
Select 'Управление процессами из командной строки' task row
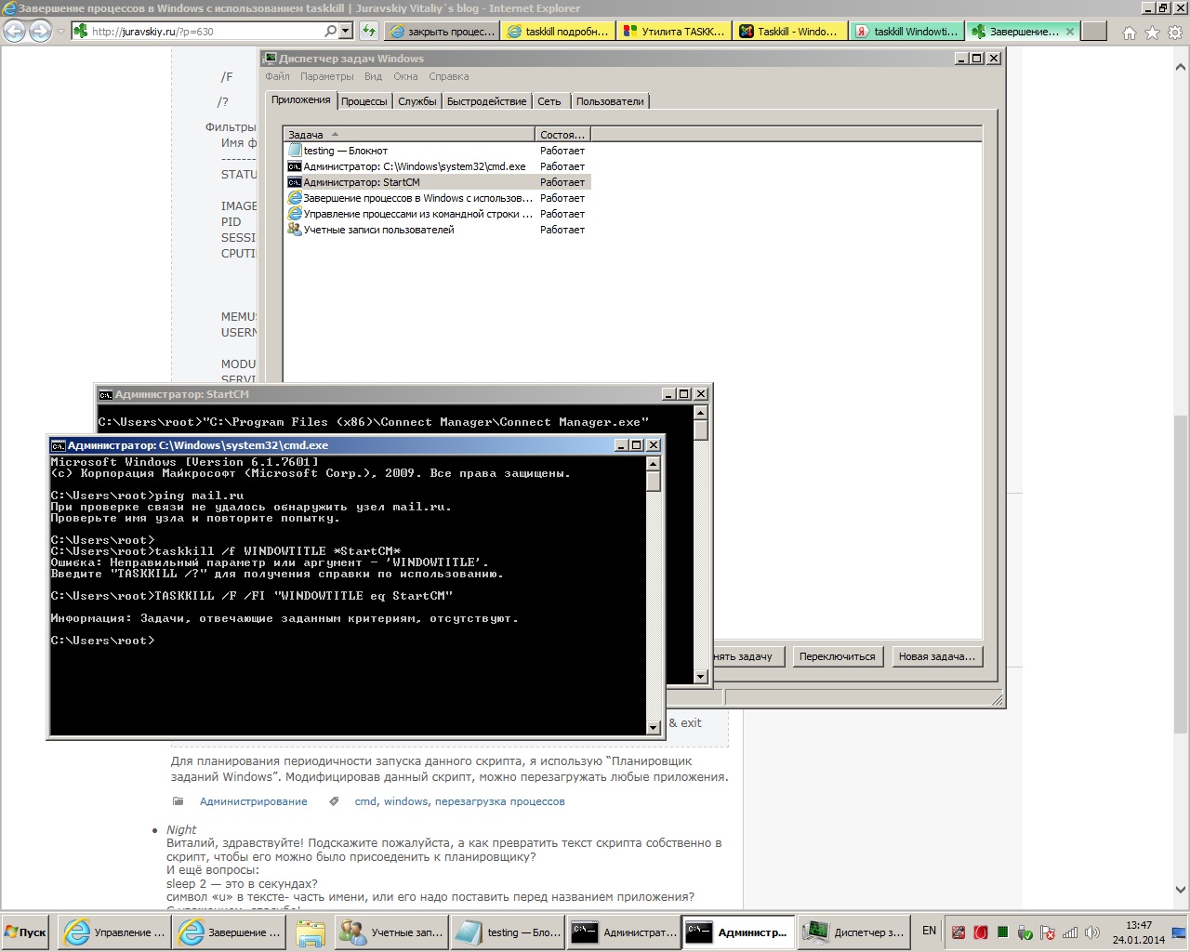[437, 214]
